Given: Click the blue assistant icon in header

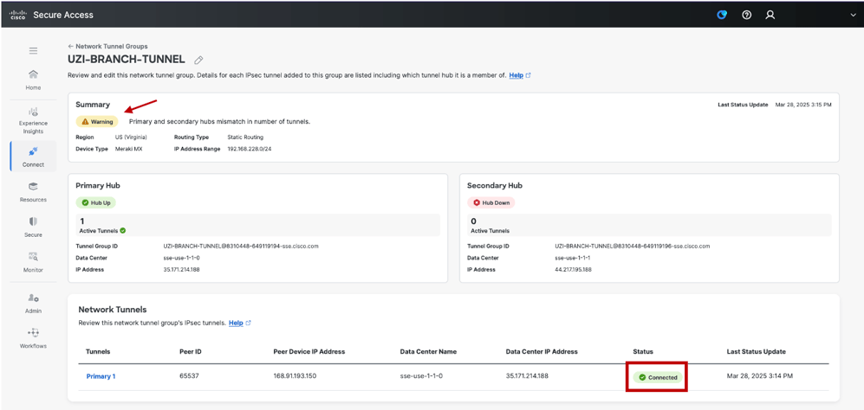Looking at the screenshot, I should click(x=721, y=15).
